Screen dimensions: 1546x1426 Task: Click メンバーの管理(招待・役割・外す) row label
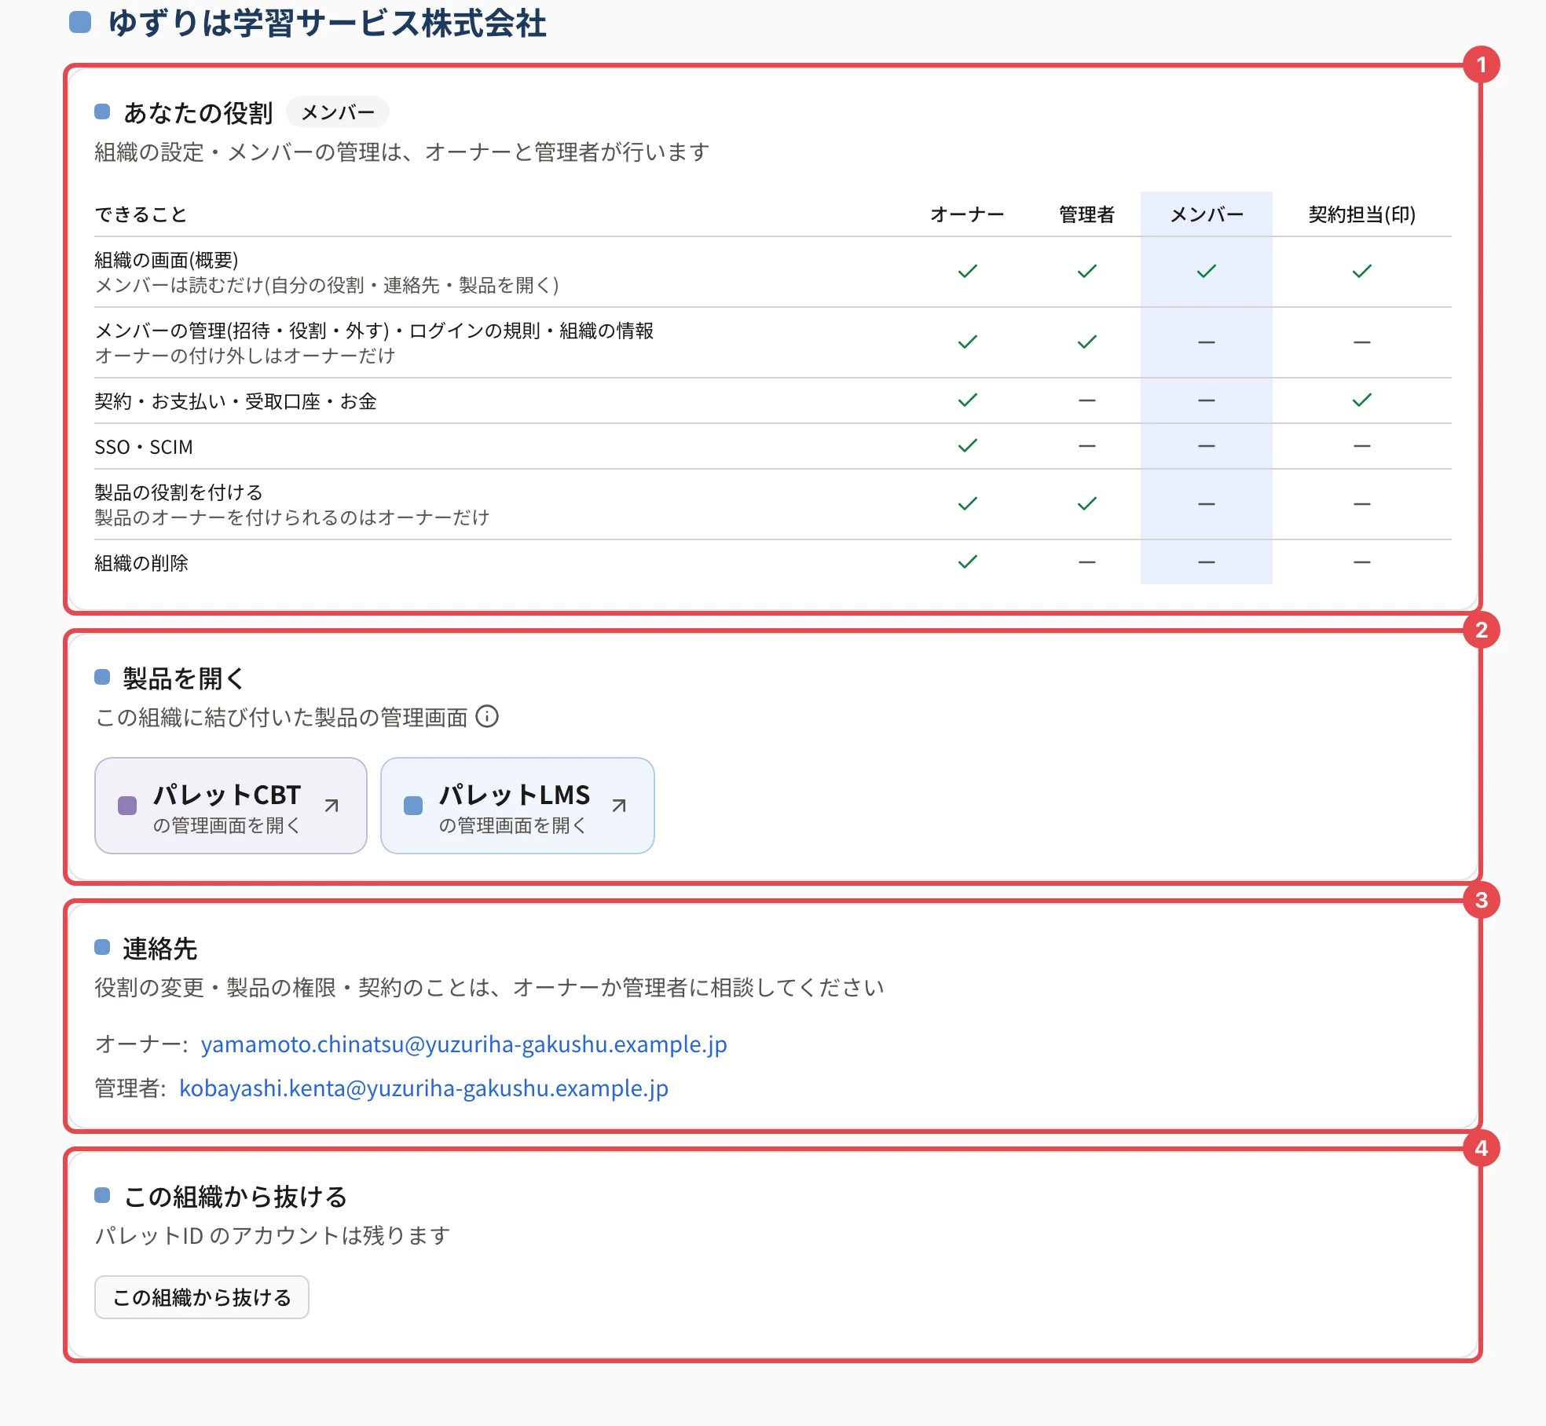click(x=374, y=331)
